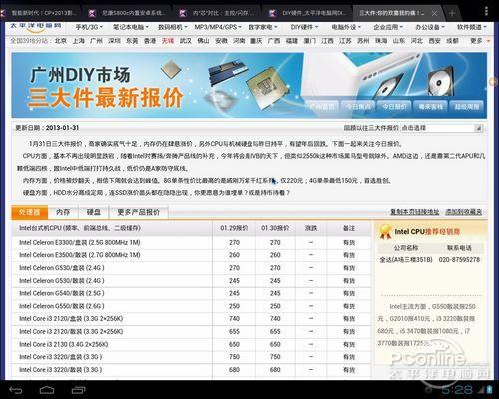Click the 广州DIY市场 三大件最新报价 banner image
The height and width of the screenshot is (399, 499).
[x=249, y=85]
